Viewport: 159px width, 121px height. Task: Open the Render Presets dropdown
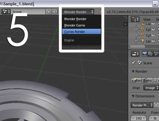click(142, 105)
